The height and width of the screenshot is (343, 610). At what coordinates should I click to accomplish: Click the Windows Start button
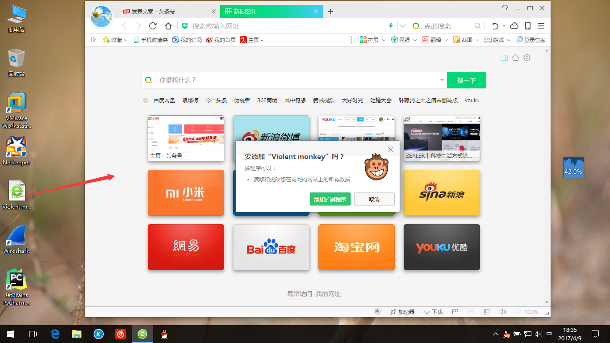[11, 334]
